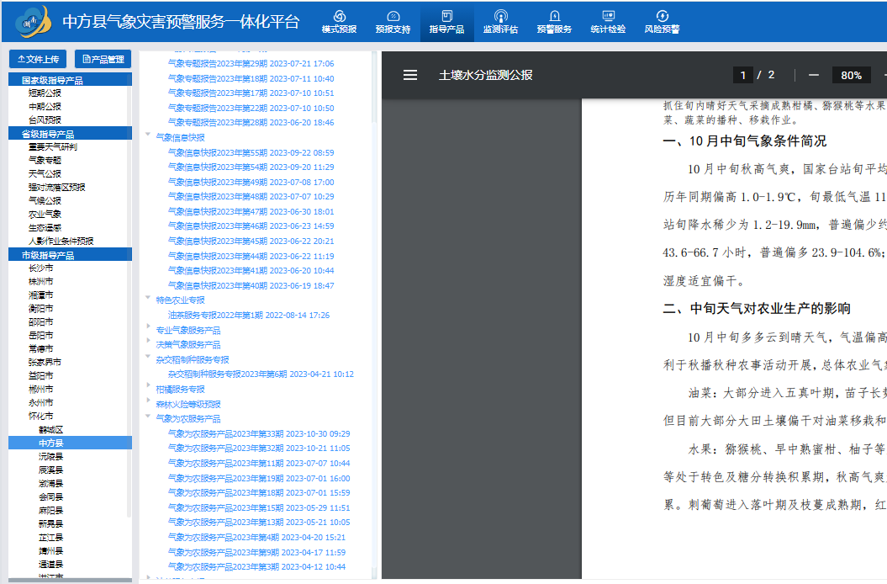
Task: Expand the 森林火险等级预报 tree arrow
Action: tap(148, 401)
